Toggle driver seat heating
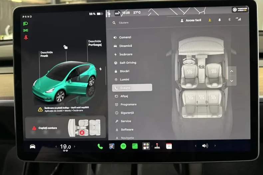Screen dimensions: 263x175 (189, 71)
